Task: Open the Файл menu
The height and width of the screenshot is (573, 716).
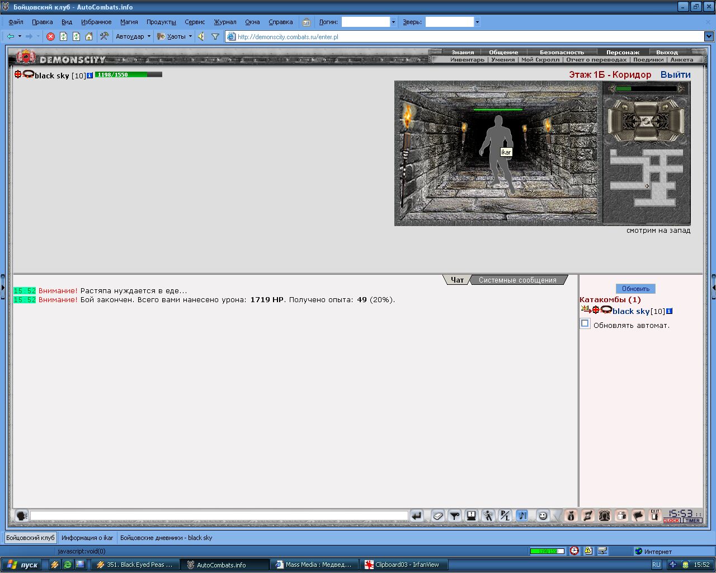Action: [x=16, y=22]
